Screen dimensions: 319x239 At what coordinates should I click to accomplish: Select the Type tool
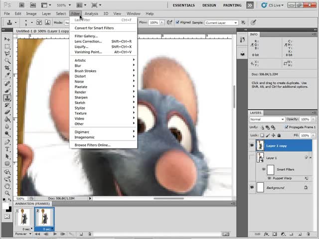pos(7,149)
